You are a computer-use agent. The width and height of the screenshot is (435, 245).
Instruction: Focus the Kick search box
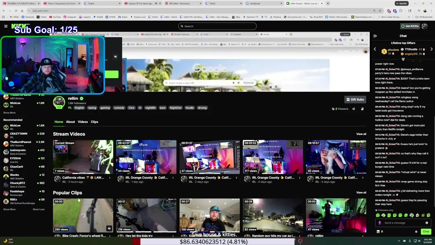(217, 26)
